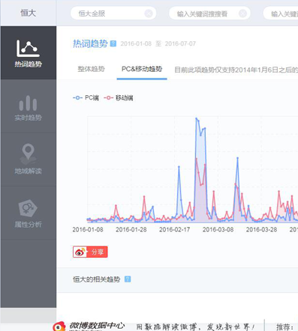The image size is (298, 331).
Task: Click the 恒大 header label
Action: [x=29, y=13]
